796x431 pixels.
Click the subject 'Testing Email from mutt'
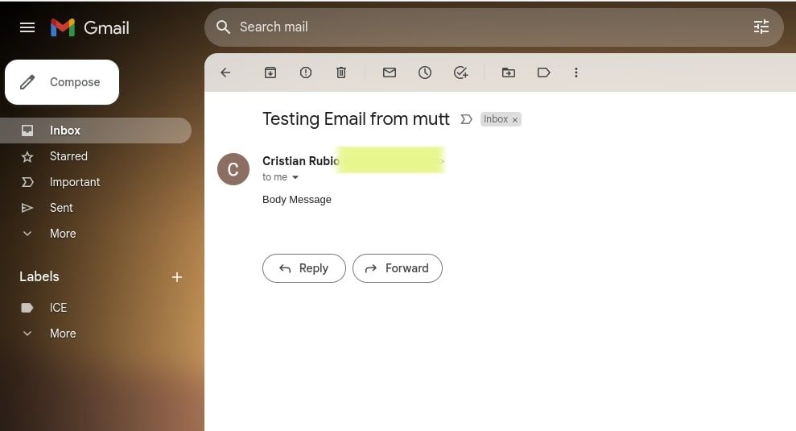coord(356,119)
